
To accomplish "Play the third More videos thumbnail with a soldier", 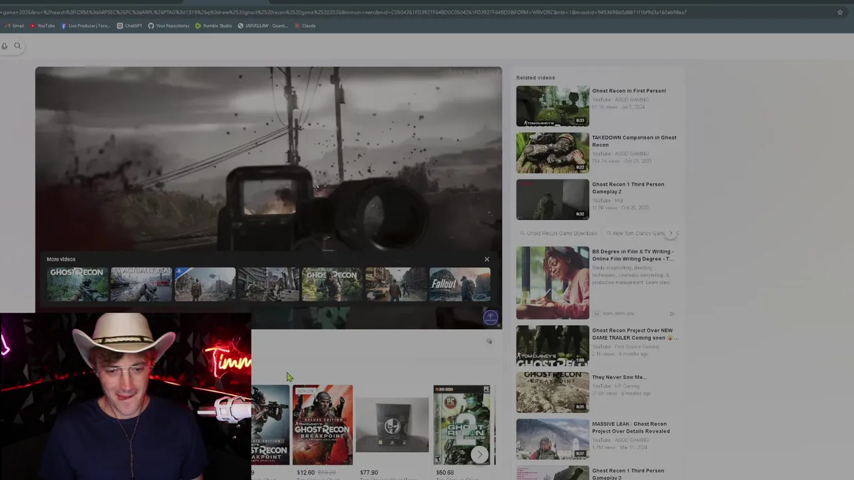I will click(x=205, y=284).
